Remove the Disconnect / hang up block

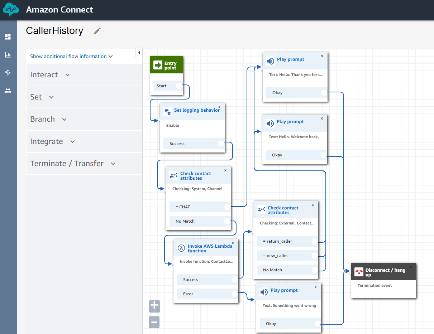[x=411, y=267]
